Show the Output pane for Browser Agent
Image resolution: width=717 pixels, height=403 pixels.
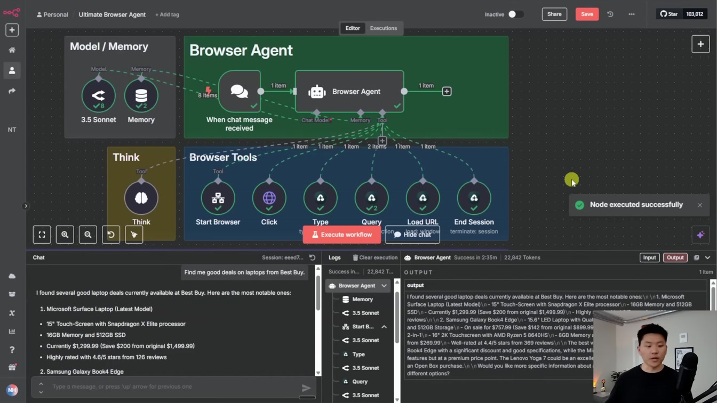pyautogui.click(x=675, y=257)
